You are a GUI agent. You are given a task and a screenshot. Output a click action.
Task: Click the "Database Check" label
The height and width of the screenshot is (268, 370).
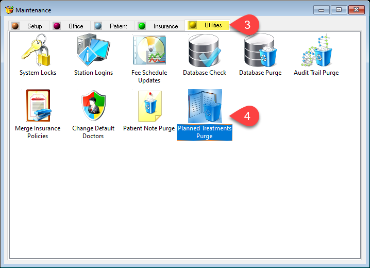point(205,73)
